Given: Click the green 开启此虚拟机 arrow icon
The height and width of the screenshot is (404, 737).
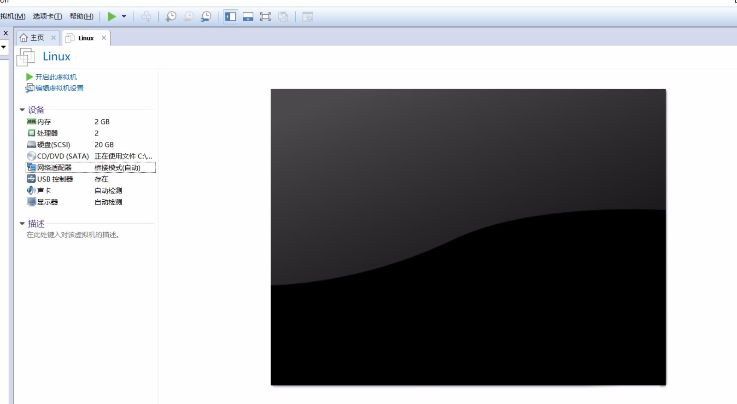Looking at the screenshot, I should coord(29,77).
